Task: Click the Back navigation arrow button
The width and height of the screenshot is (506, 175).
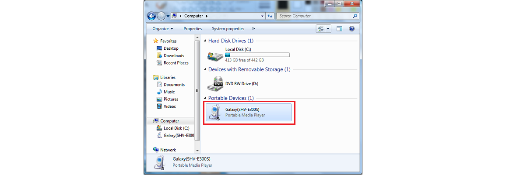Action: point(151,16)
